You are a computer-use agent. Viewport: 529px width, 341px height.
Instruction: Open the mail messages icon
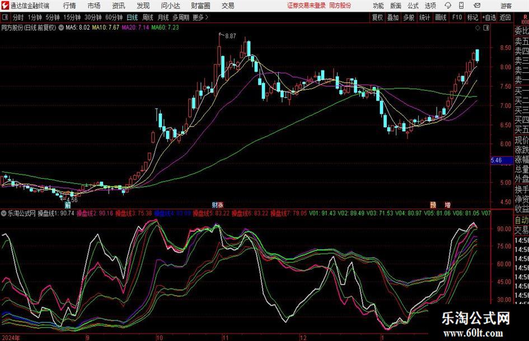(477, 6)
